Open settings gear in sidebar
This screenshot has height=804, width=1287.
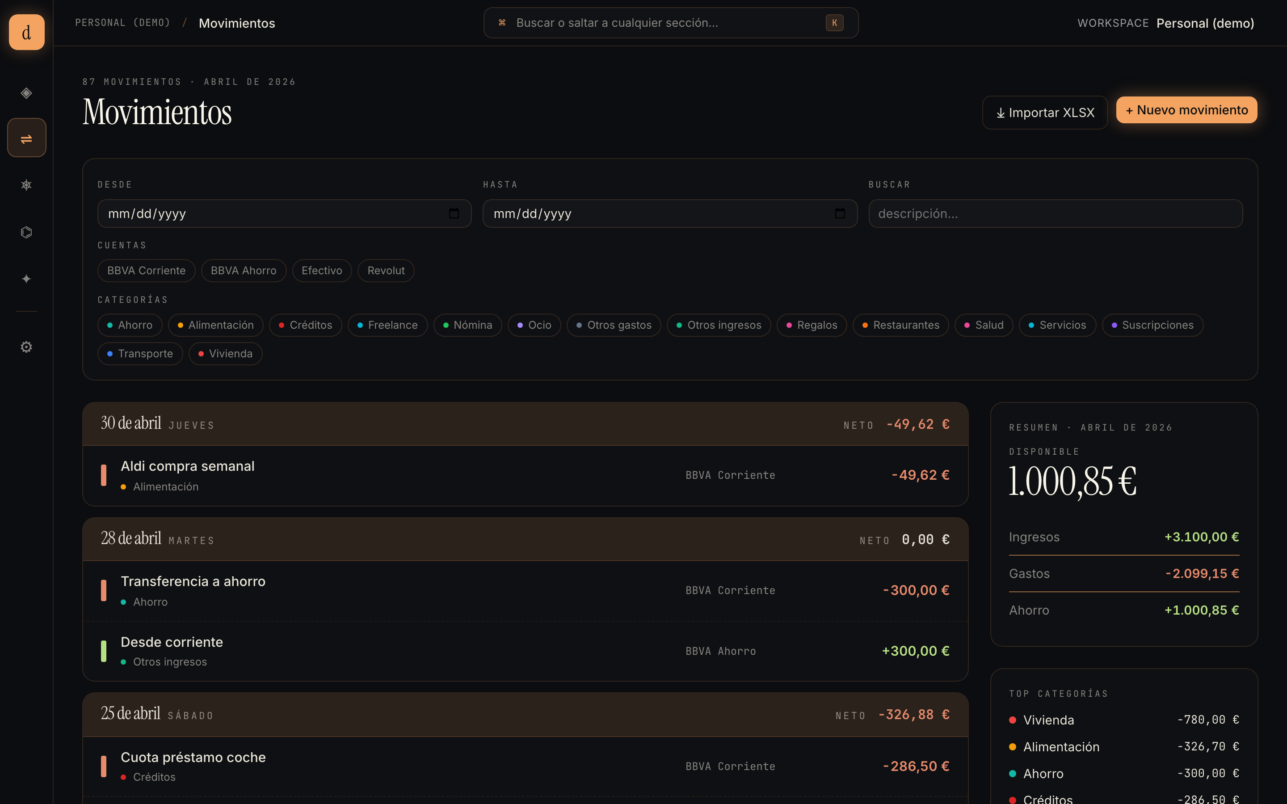27,347
